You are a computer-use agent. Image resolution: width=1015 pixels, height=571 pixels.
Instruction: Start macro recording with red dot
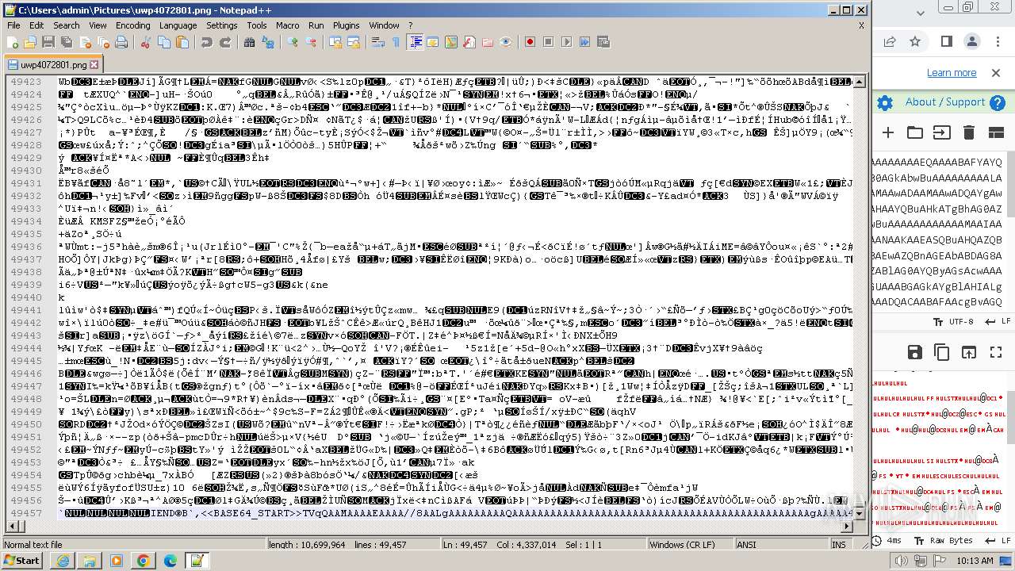click(x=530, y=42)
